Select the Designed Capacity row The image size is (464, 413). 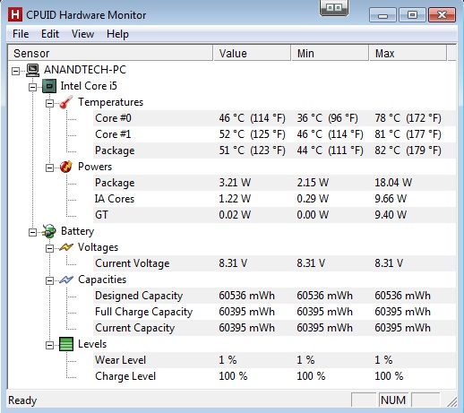click(274, 296)
